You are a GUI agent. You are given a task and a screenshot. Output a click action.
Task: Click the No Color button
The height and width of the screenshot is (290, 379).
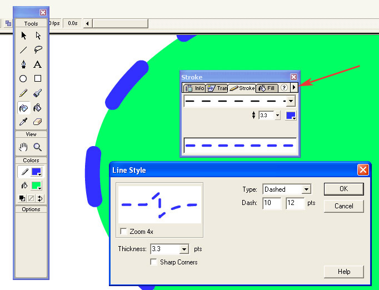click(31, 198)
